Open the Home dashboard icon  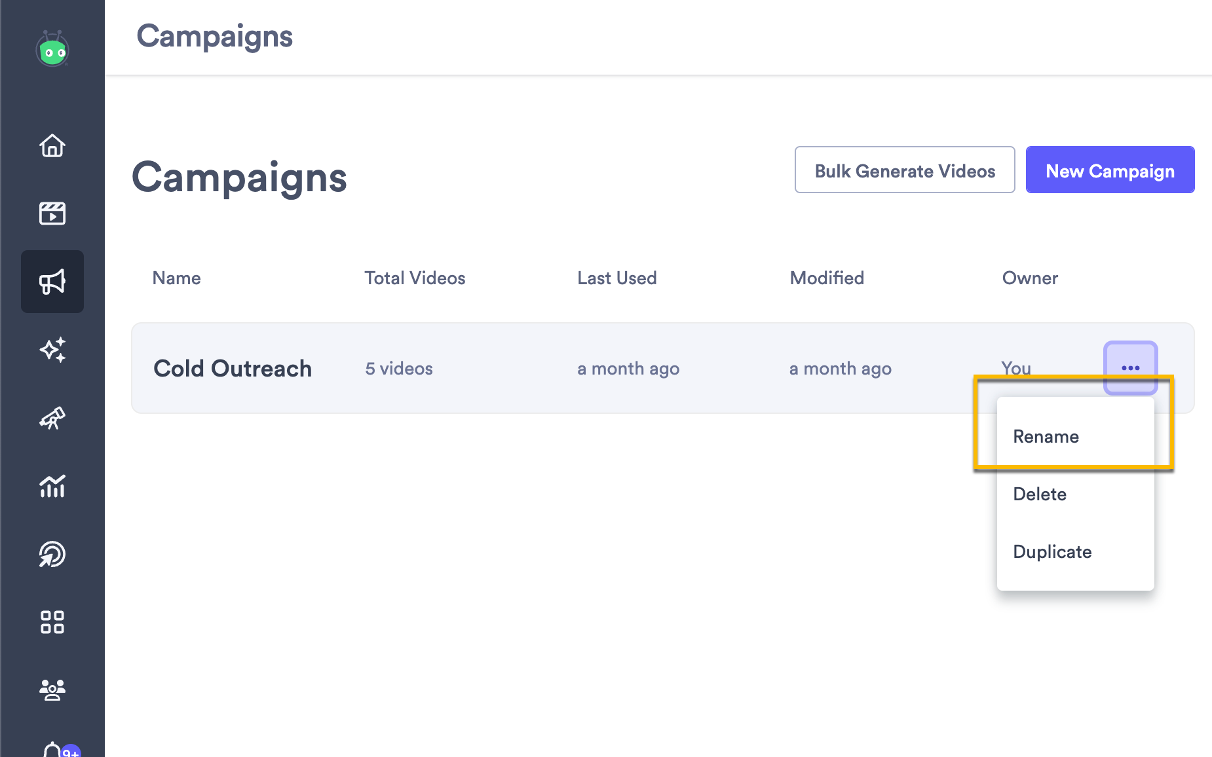(x=52, y=147)
